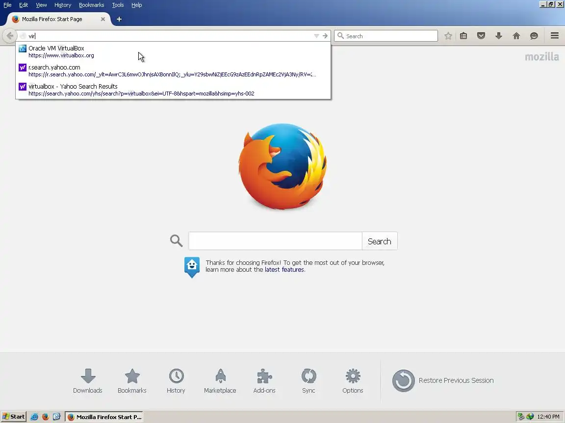
Task: Click the blue Firefox house mascot icon
Action: click(x=192, y=267)
